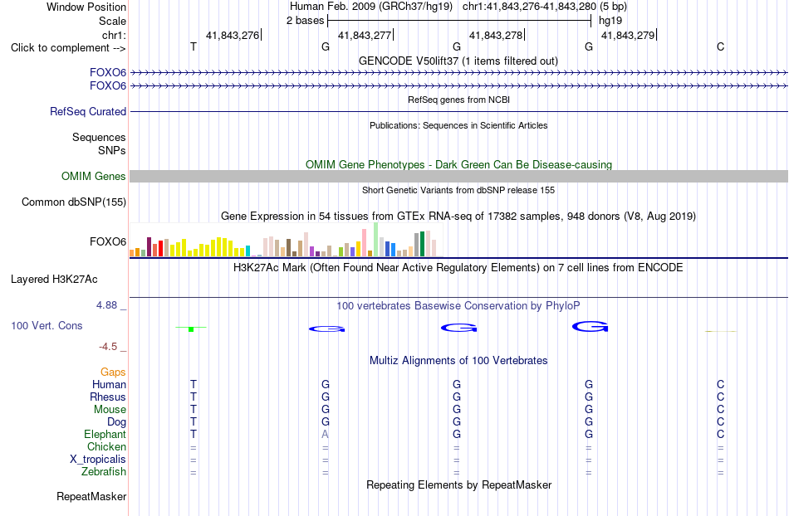Open 'Publications: Sequences in Scientific Articles' title
The width and height of the screenshot is (789, 516).
pos(458,125)
